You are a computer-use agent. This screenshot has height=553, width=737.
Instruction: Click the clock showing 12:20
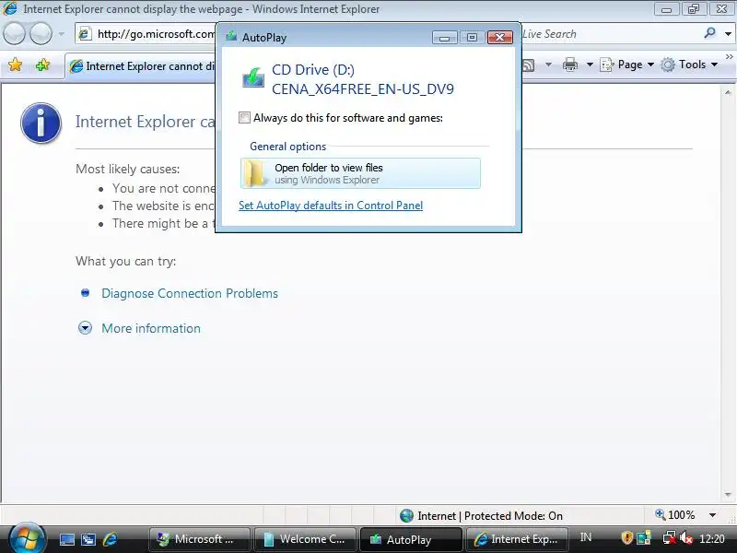[712, 538]
